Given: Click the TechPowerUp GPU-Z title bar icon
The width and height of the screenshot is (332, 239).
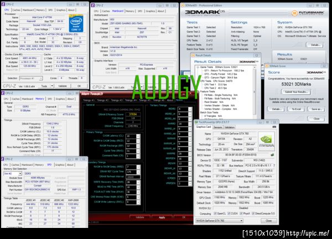Looking at the screenshot, I should (x=196, y=122).
